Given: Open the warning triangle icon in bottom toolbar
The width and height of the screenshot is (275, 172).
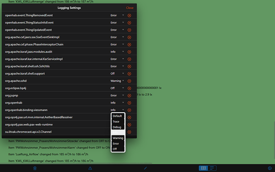Looking at the screenshot, I should click(90, 168).
